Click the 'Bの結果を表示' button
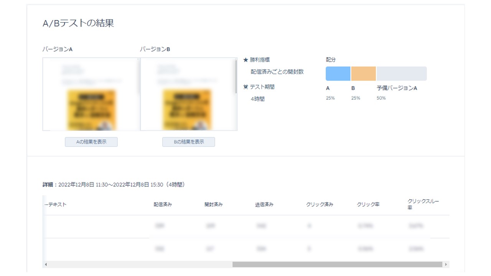The height and width of the screenshot is (276, 491). coord(189,142)
